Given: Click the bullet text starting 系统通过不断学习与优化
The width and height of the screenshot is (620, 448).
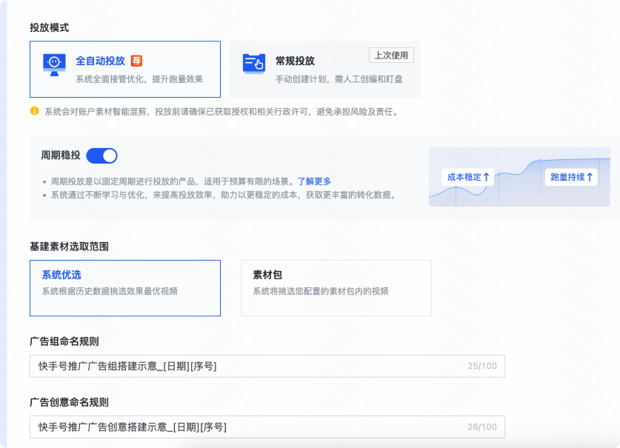Looking at the screenshot, I should coord(224,195).
